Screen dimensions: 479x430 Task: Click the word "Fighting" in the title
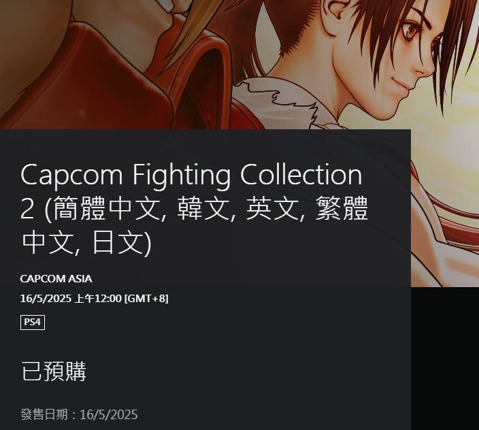tap(182, 175)
